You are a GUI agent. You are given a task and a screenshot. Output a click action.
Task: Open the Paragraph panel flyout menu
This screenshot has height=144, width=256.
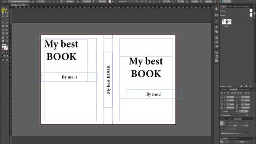(254, 89)
